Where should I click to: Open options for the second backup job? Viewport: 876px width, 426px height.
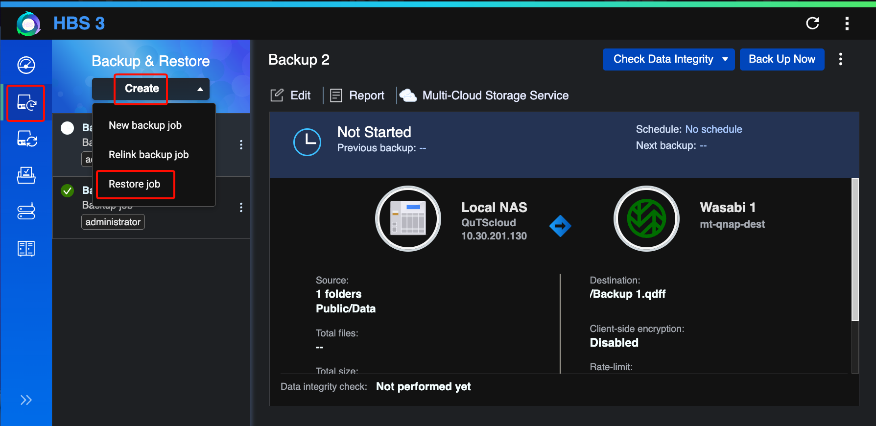[x=241, y=208]
